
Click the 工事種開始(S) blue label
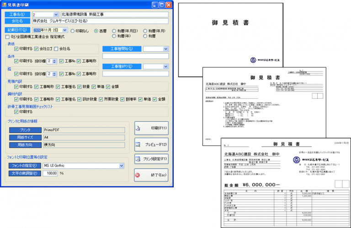(122, 49)
